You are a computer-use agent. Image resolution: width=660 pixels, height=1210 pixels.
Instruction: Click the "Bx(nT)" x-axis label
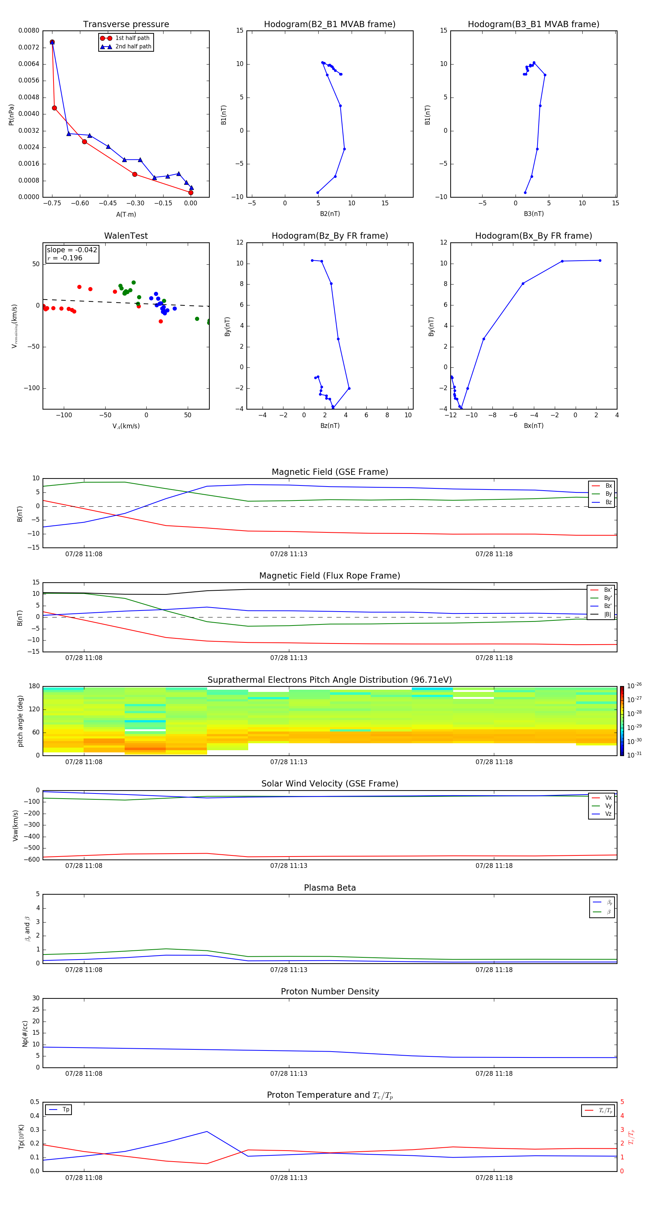tap(533, 426)
